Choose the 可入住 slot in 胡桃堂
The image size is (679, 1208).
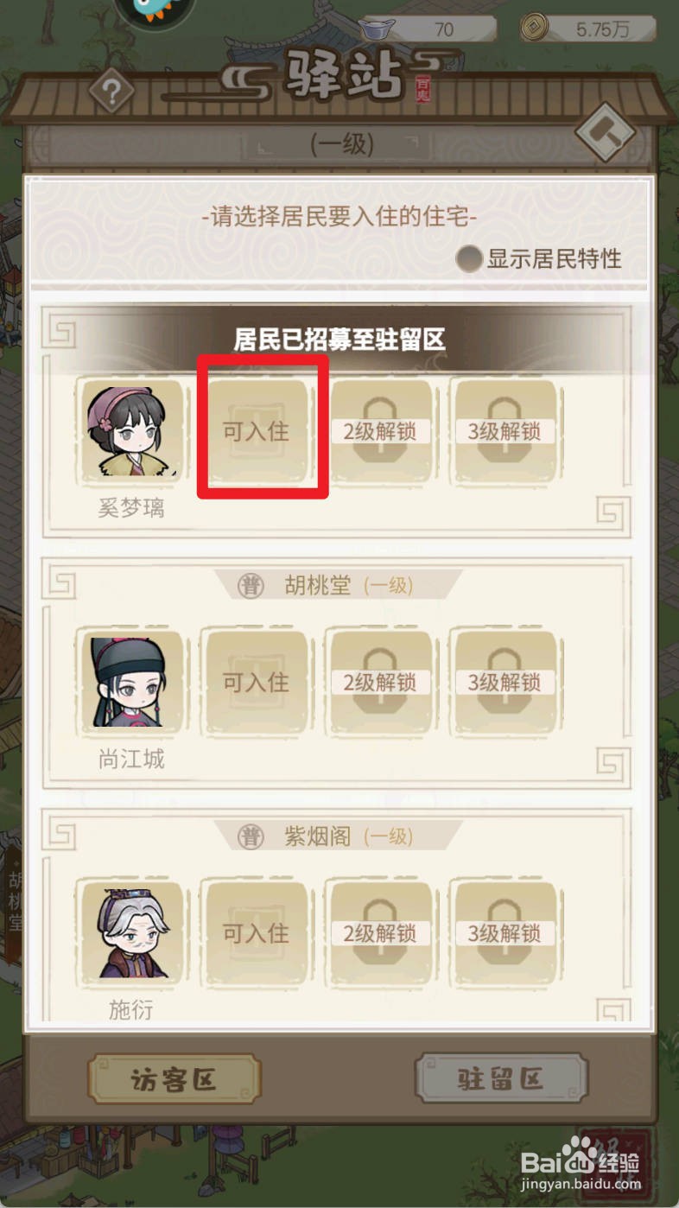coord(256,682)
